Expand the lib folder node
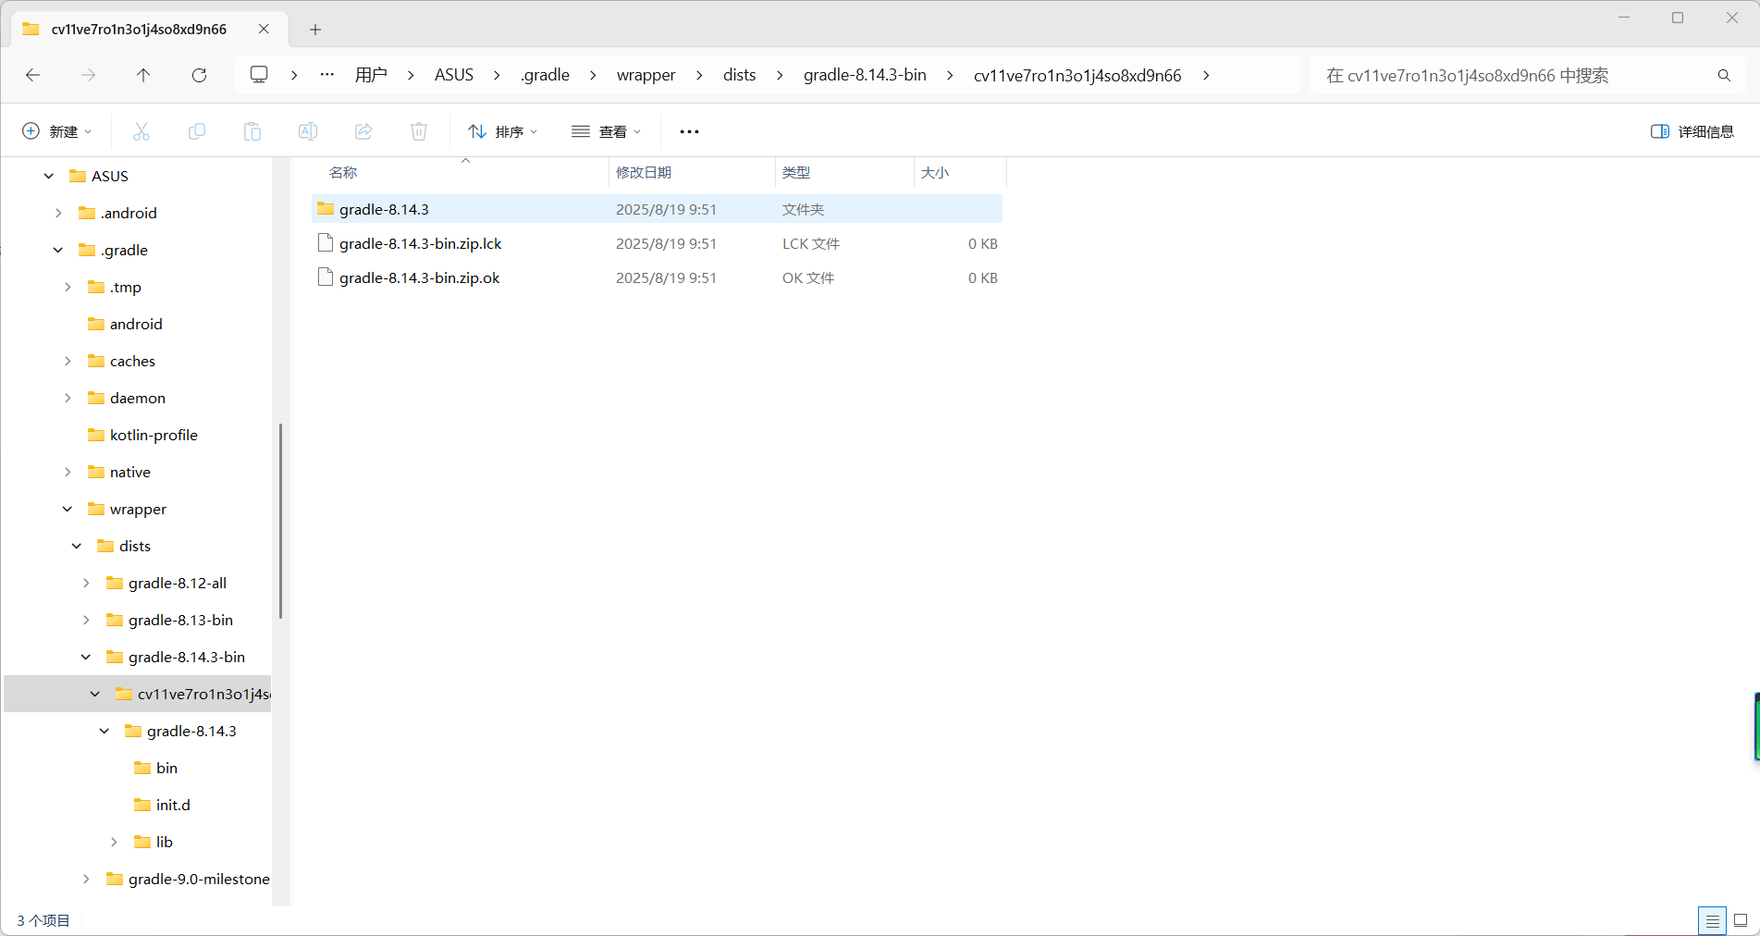This screenshot has height=936, width=1760. 114,842
